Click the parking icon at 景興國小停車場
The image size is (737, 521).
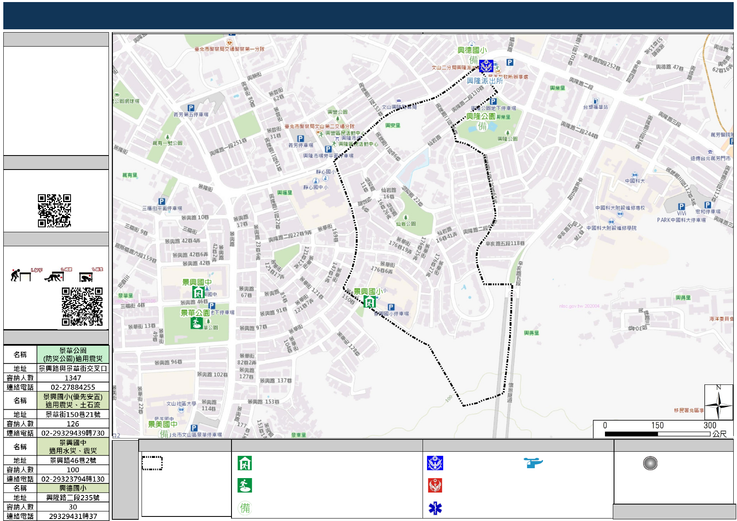tap(391, 307)
